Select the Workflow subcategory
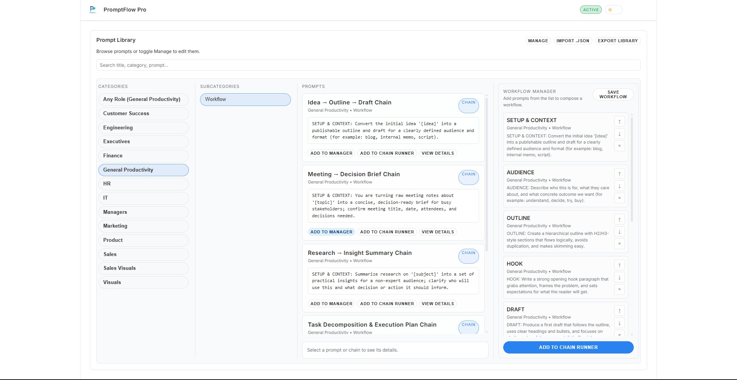This screenshot has height=380, width=737. pos(245,99)
